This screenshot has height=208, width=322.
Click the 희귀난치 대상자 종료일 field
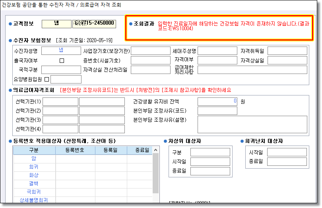(x=287, y=161)
